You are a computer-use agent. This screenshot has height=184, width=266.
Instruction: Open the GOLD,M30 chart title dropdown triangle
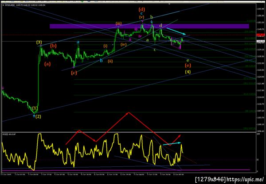4,5
